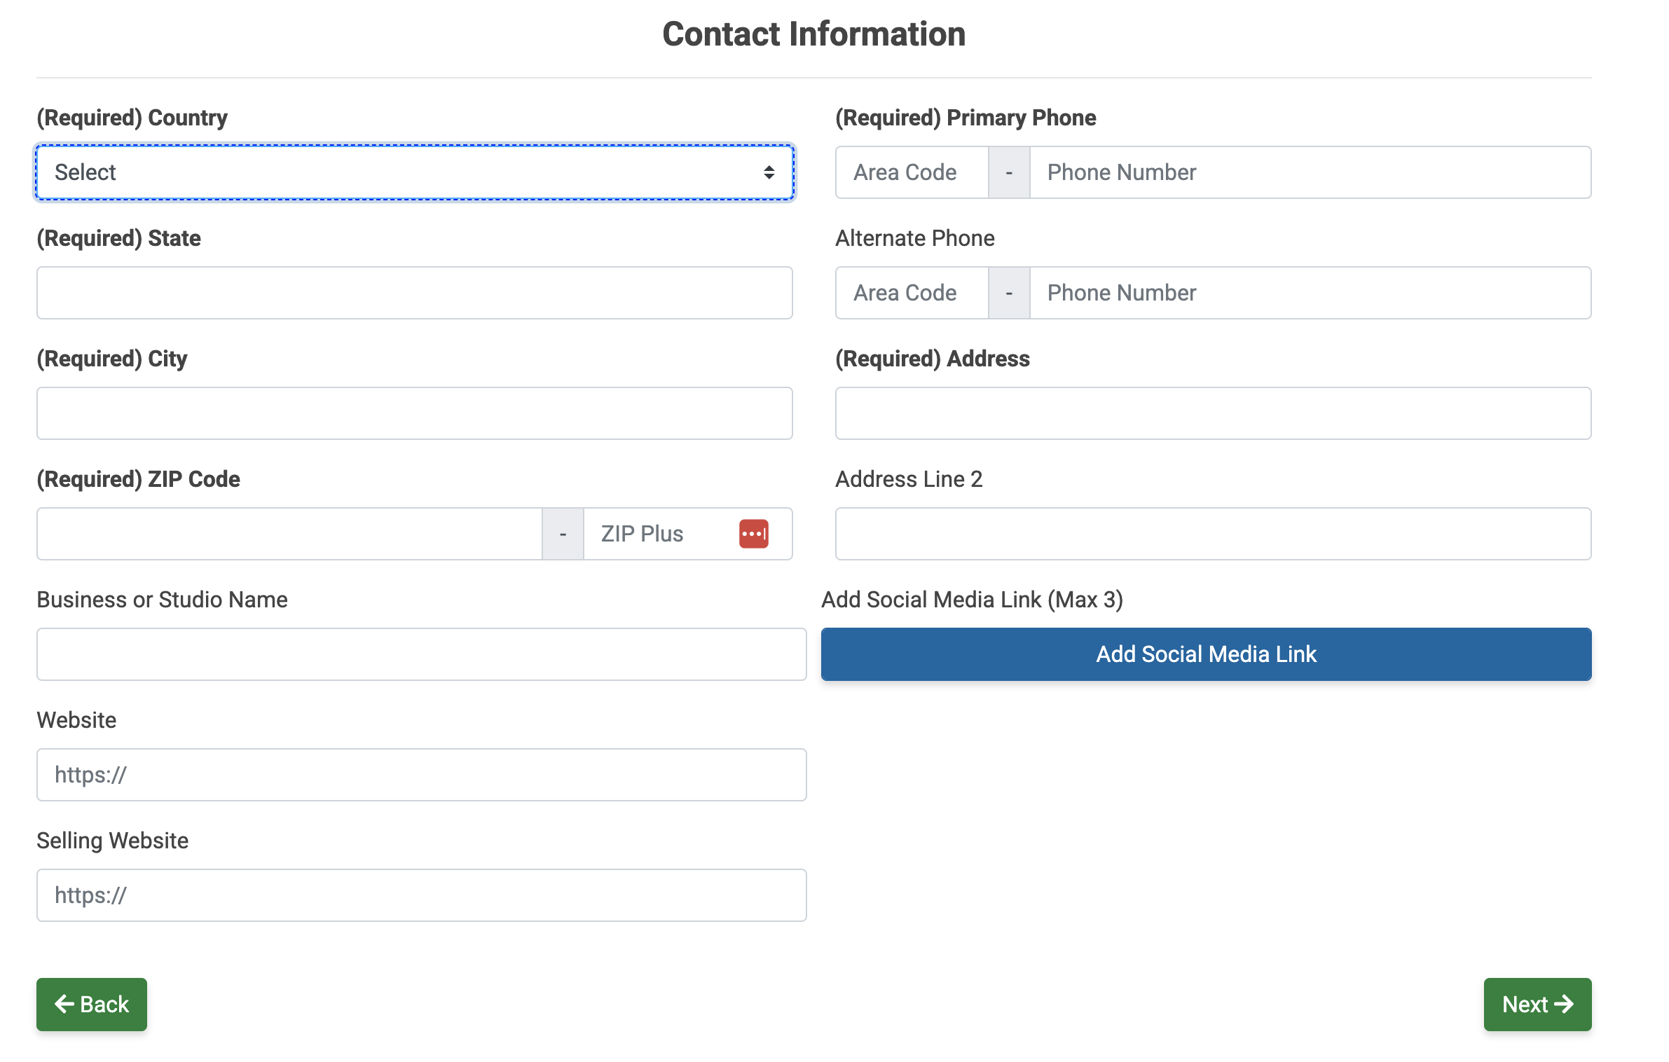Proceed with the Next button
The width and height of the screenshot is (1669, 1062).
(1537, 1005)
